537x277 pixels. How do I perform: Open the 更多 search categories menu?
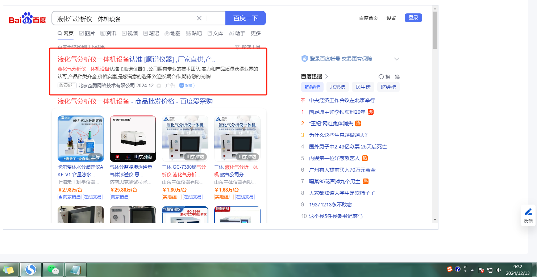point(256,33)
